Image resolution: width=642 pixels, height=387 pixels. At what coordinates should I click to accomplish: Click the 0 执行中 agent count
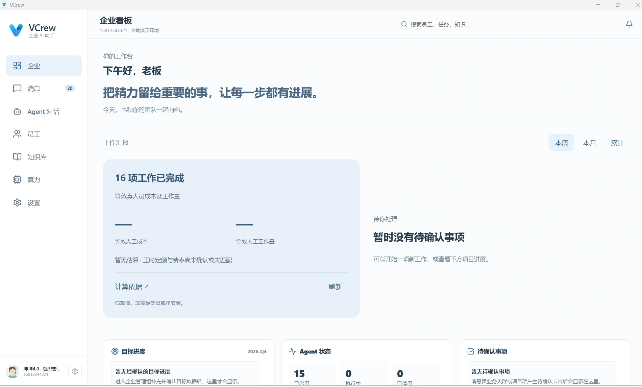(x=364, y=374)
